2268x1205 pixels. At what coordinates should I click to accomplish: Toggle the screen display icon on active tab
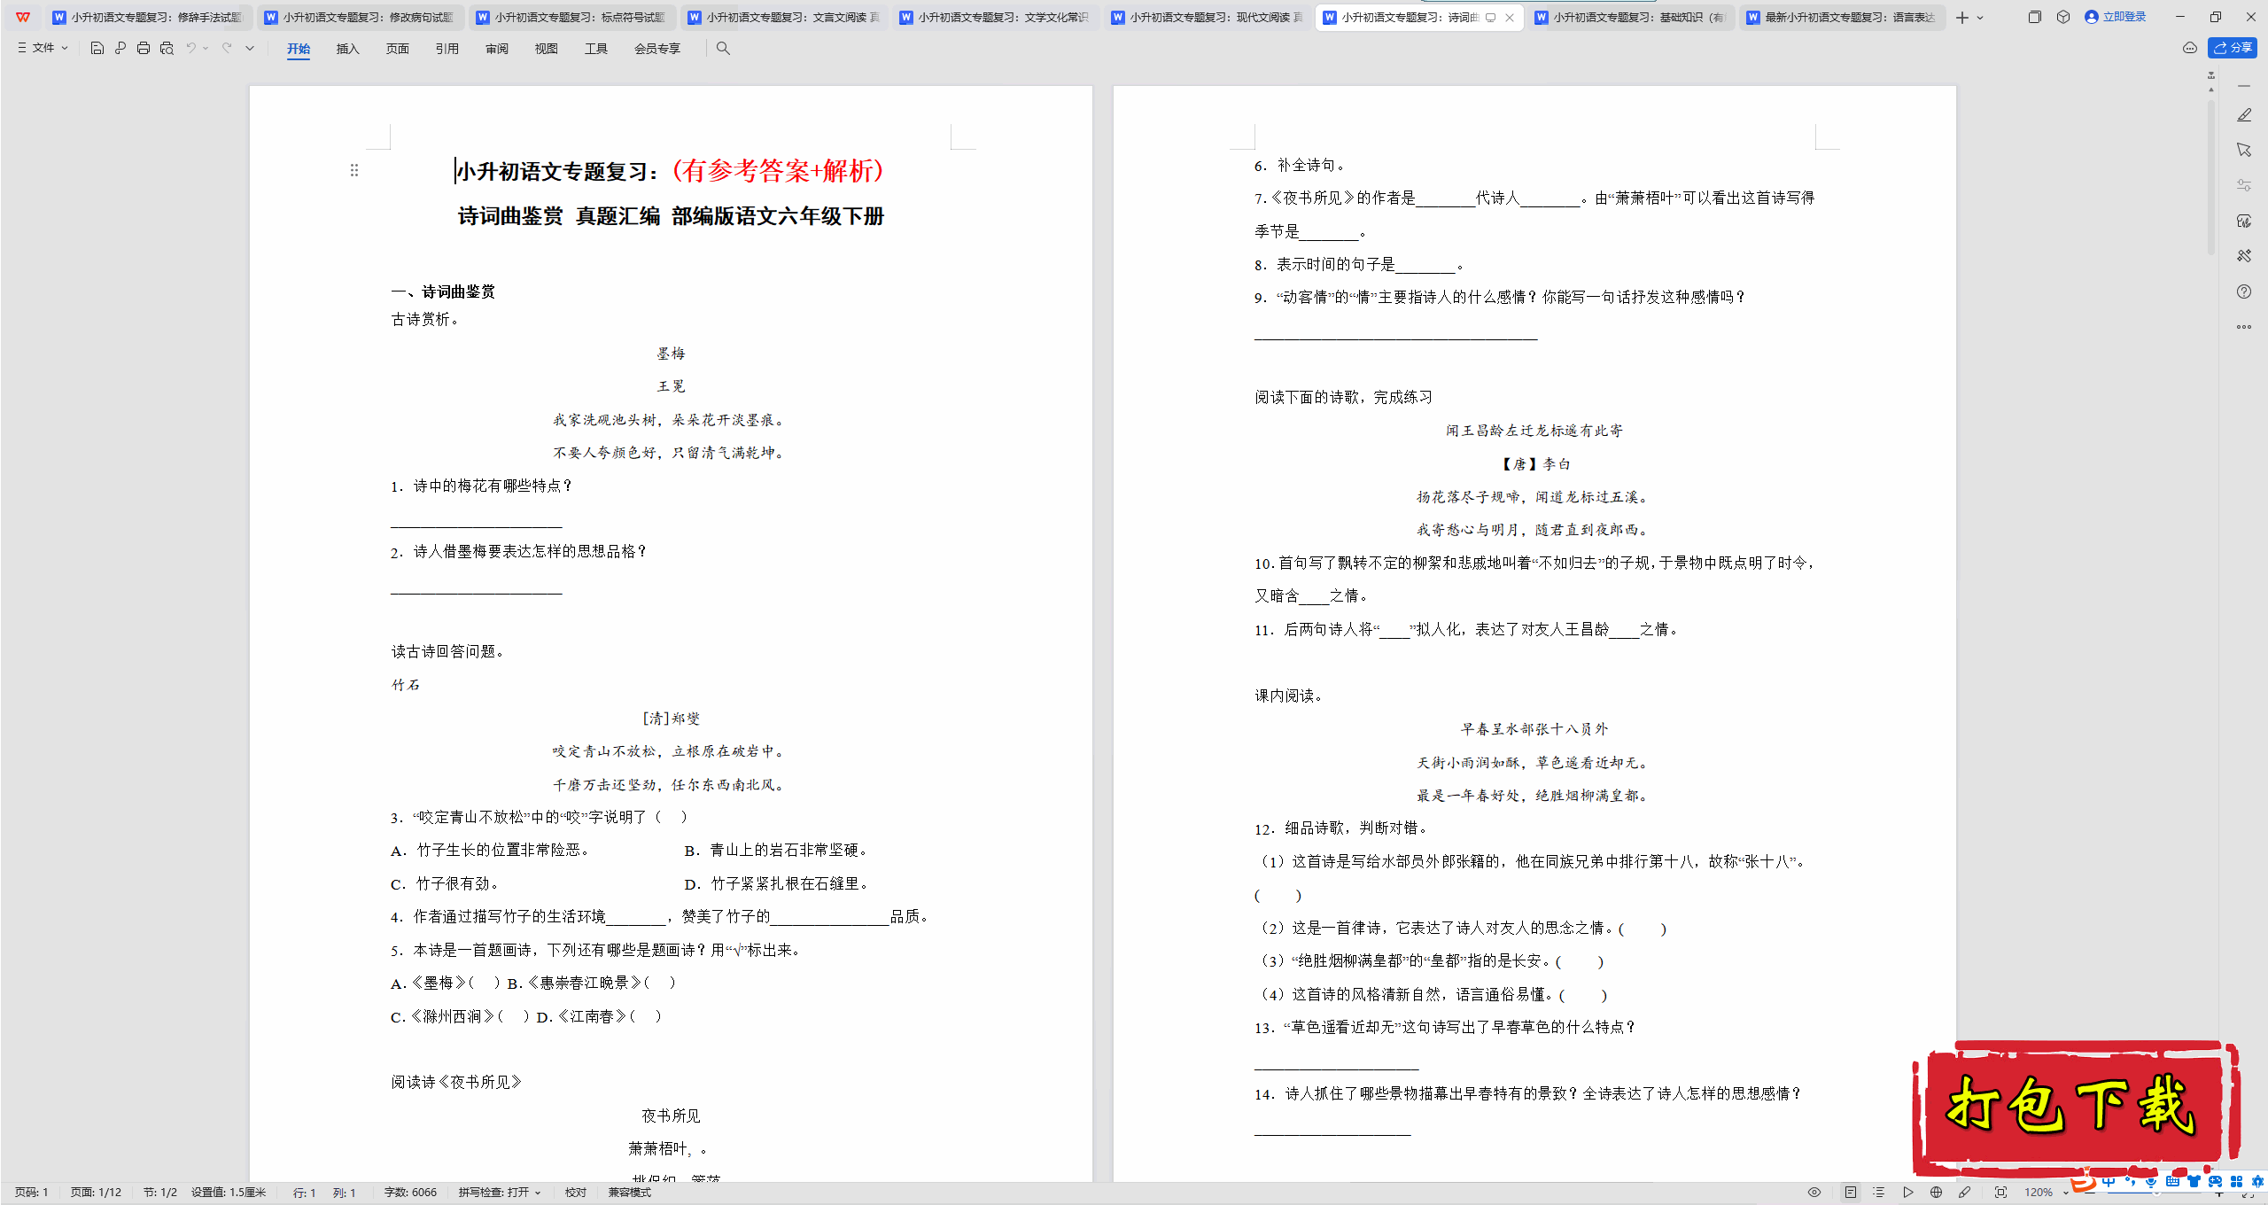[x=1491, y=18]
